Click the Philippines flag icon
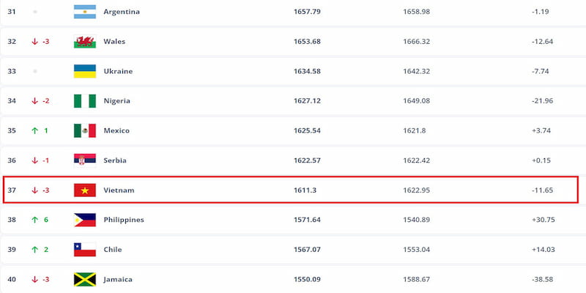The image size is (586, 293). pos(85,220)
